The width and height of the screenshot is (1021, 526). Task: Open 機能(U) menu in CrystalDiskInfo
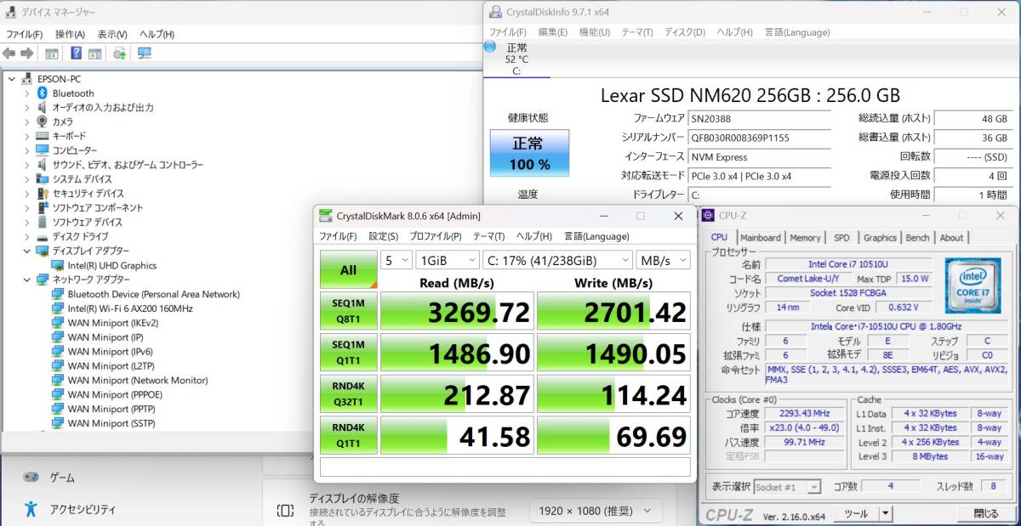click(595, 32)
